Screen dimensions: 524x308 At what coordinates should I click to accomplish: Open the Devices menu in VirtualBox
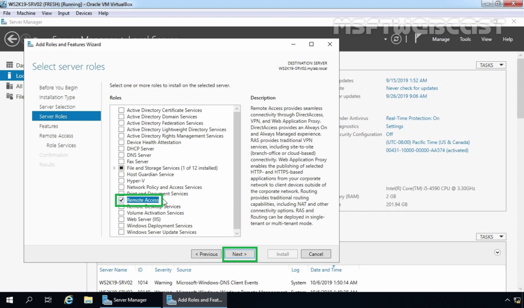point(84,13)
